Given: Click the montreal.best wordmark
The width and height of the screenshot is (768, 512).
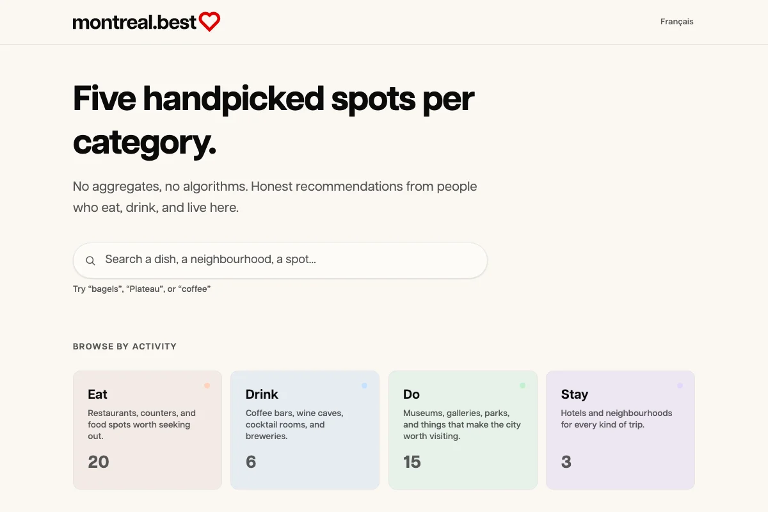Looking at the screenshot, I should [x=133, y=21].
